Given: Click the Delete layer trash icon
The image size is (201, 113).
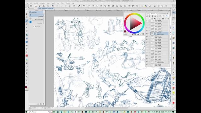Looking at the screenshot, I should coord(168,19).
